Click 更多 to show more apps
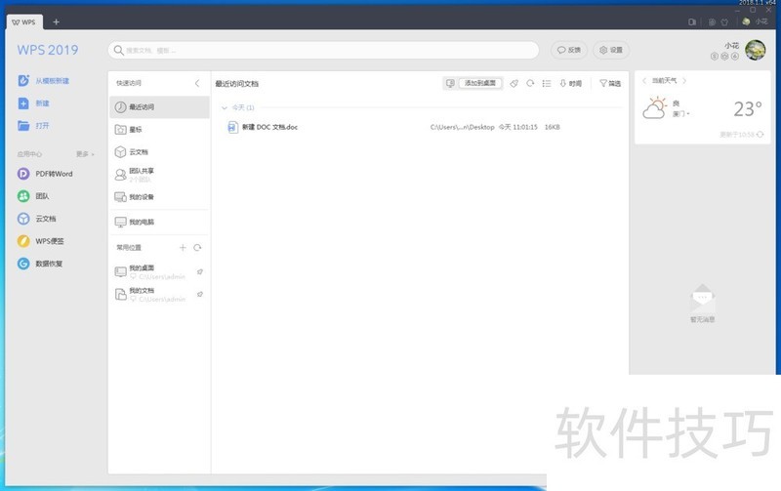Viewport: 781px width, 491px height. [x=85, y=154]
